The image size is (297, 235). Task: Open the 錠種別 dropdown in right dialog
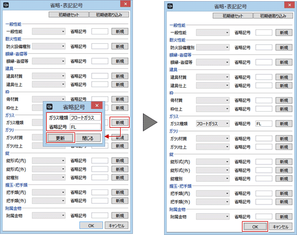(212, 178)
